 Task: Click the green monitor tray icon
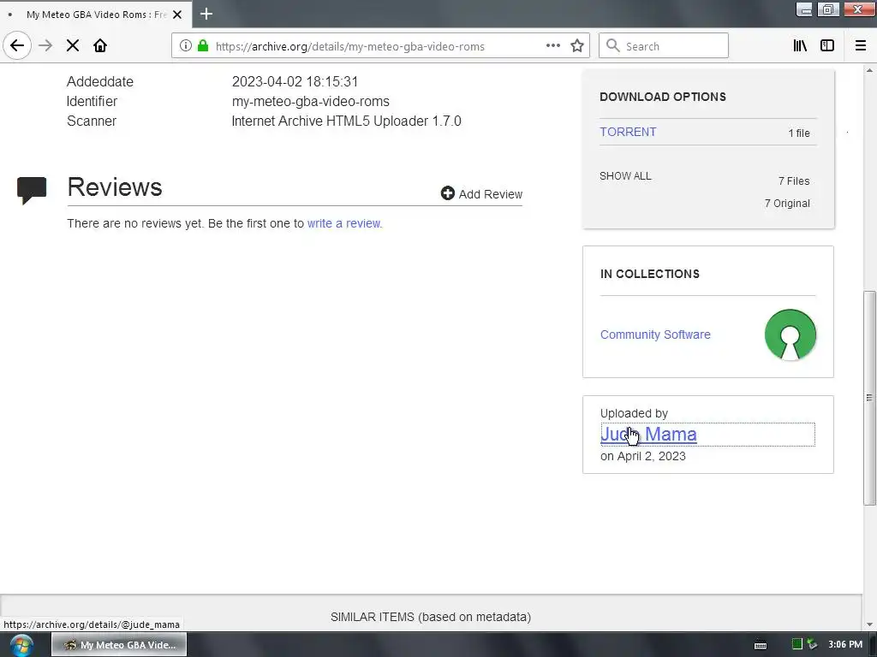tap(797, 644)
